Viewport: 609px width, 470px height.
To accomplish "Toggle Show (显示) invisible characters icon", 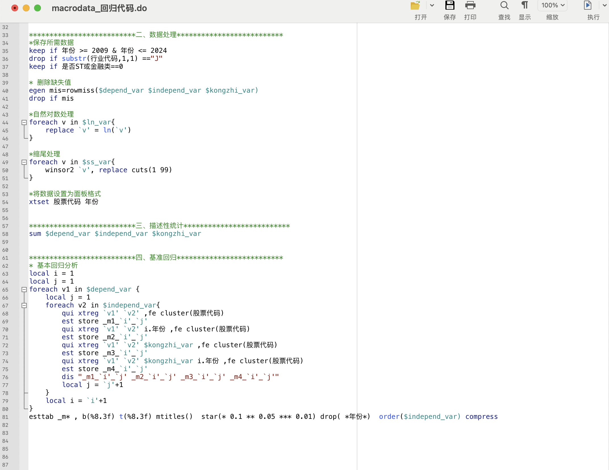I will (x=525, y=5).
